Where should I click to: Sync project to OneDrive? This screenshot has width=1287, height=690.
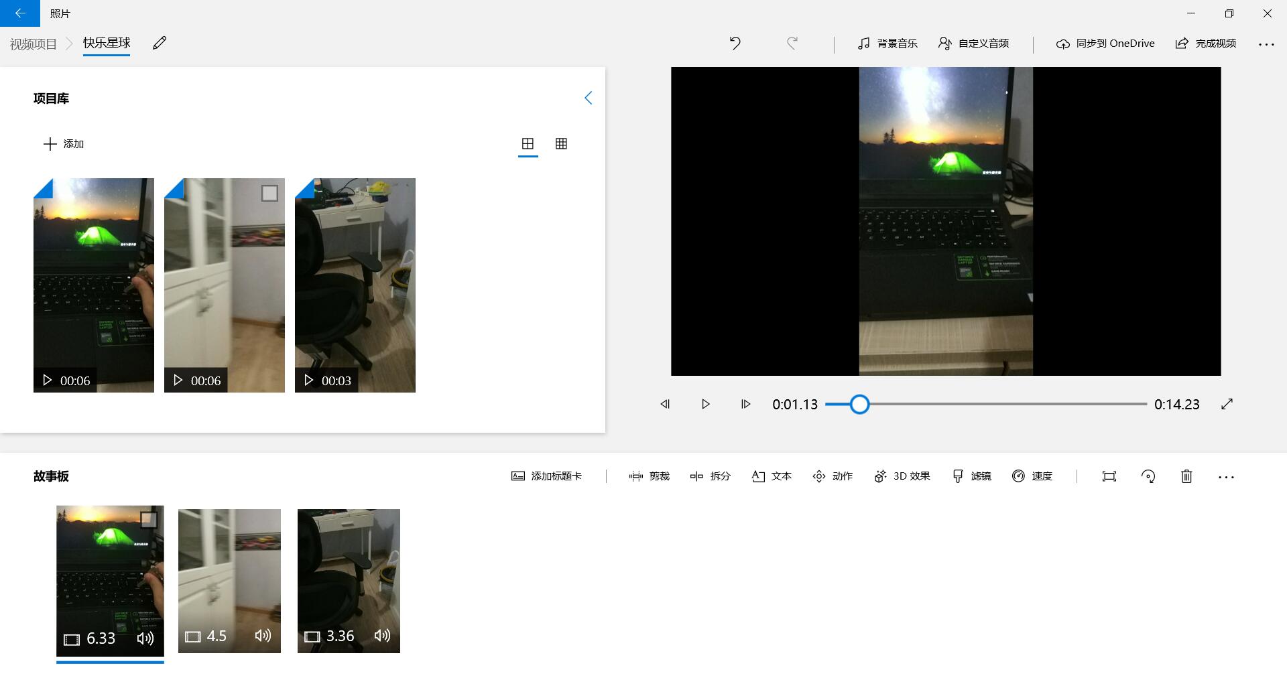pyautogui.click(x=1105, y=44)
